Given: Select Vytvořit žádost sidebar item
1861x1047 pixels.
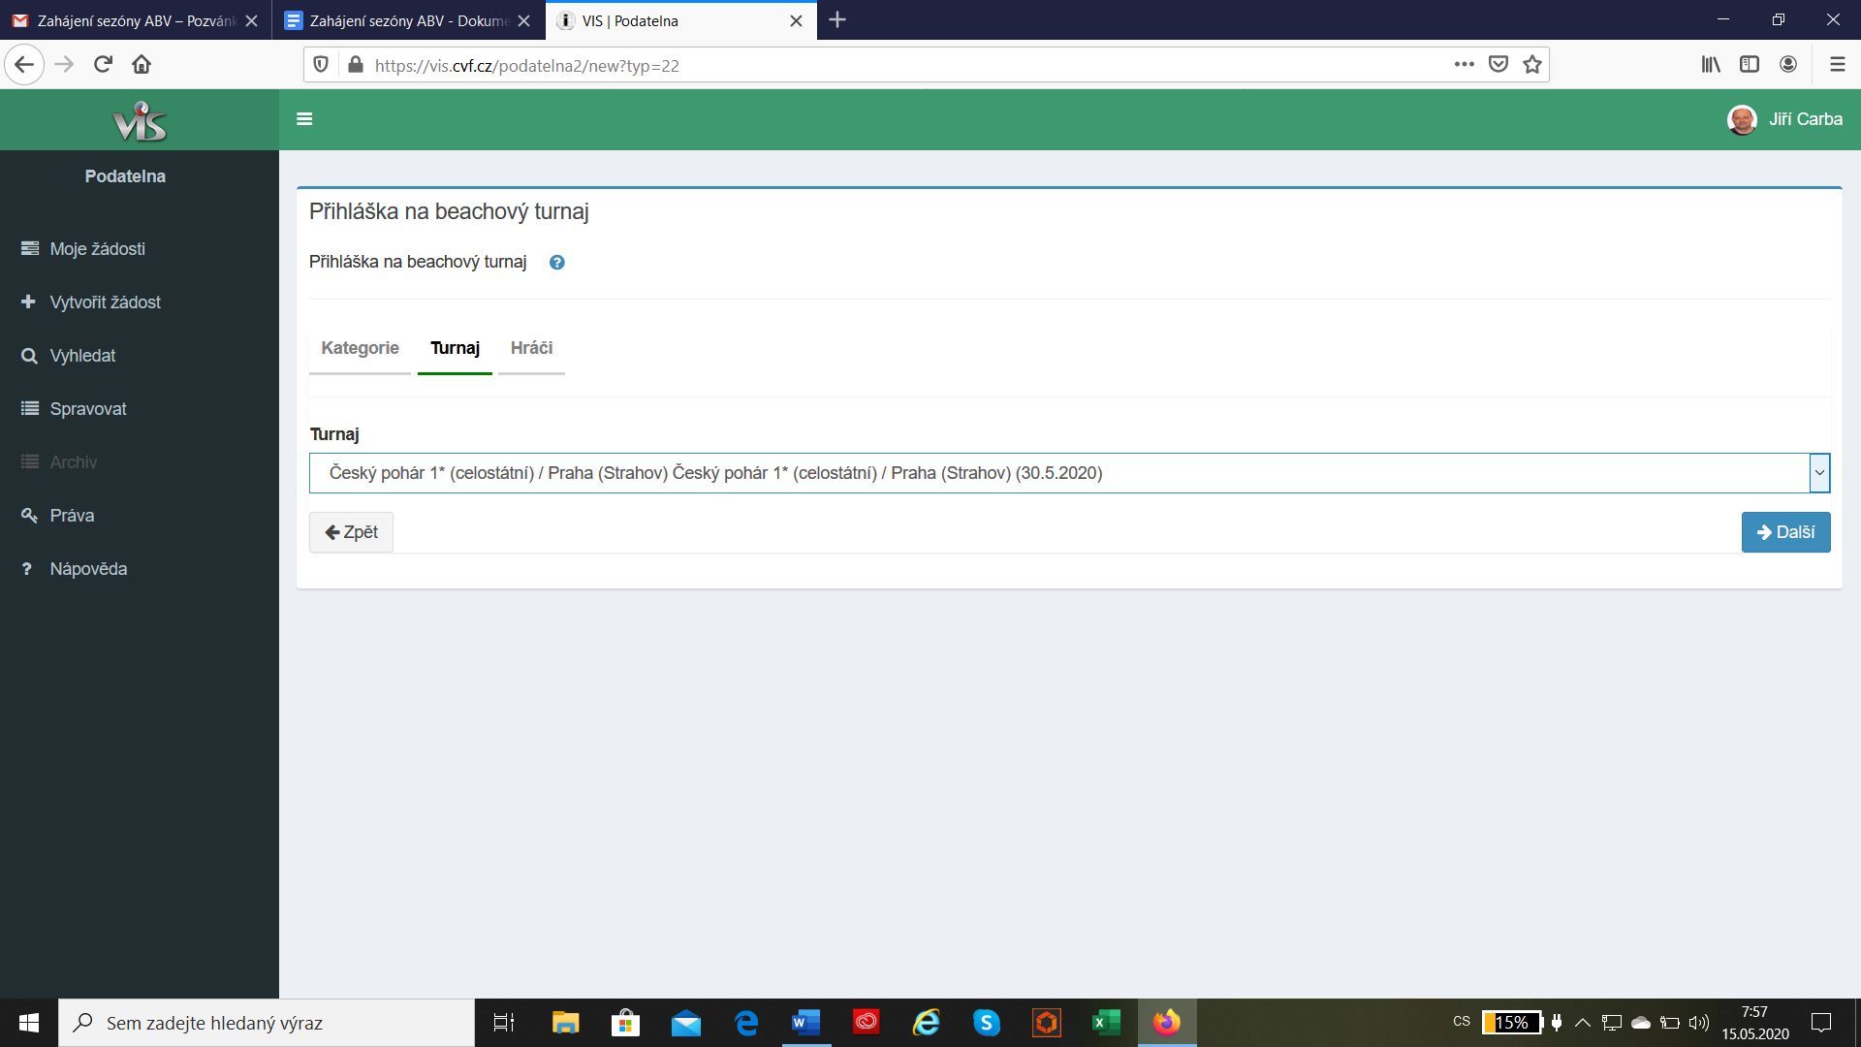Looking at the screenshot, I should tap(105, 302).
